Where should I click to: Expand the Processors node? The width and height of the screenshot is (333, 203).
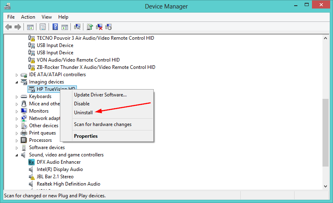pyautogui.click(x=17, y=141)
